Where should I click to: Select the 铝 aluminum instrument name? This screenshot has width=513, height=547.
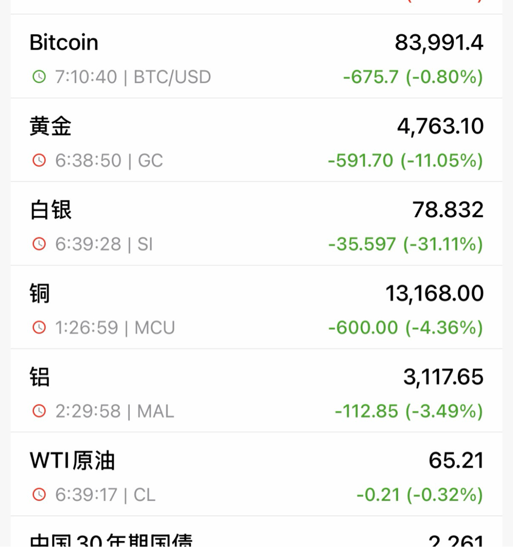tap(40, 377)
